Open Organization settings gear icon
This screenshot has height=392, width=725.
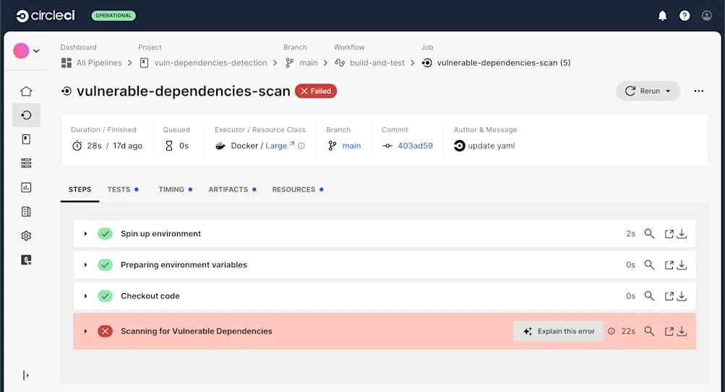click(26, 235)
